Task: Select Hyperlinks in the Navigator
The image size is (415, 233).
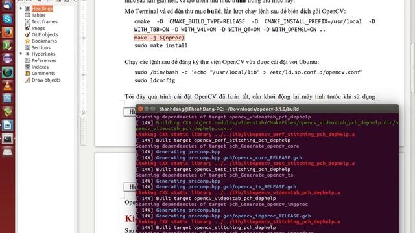Action: click(x=43, y=54)
